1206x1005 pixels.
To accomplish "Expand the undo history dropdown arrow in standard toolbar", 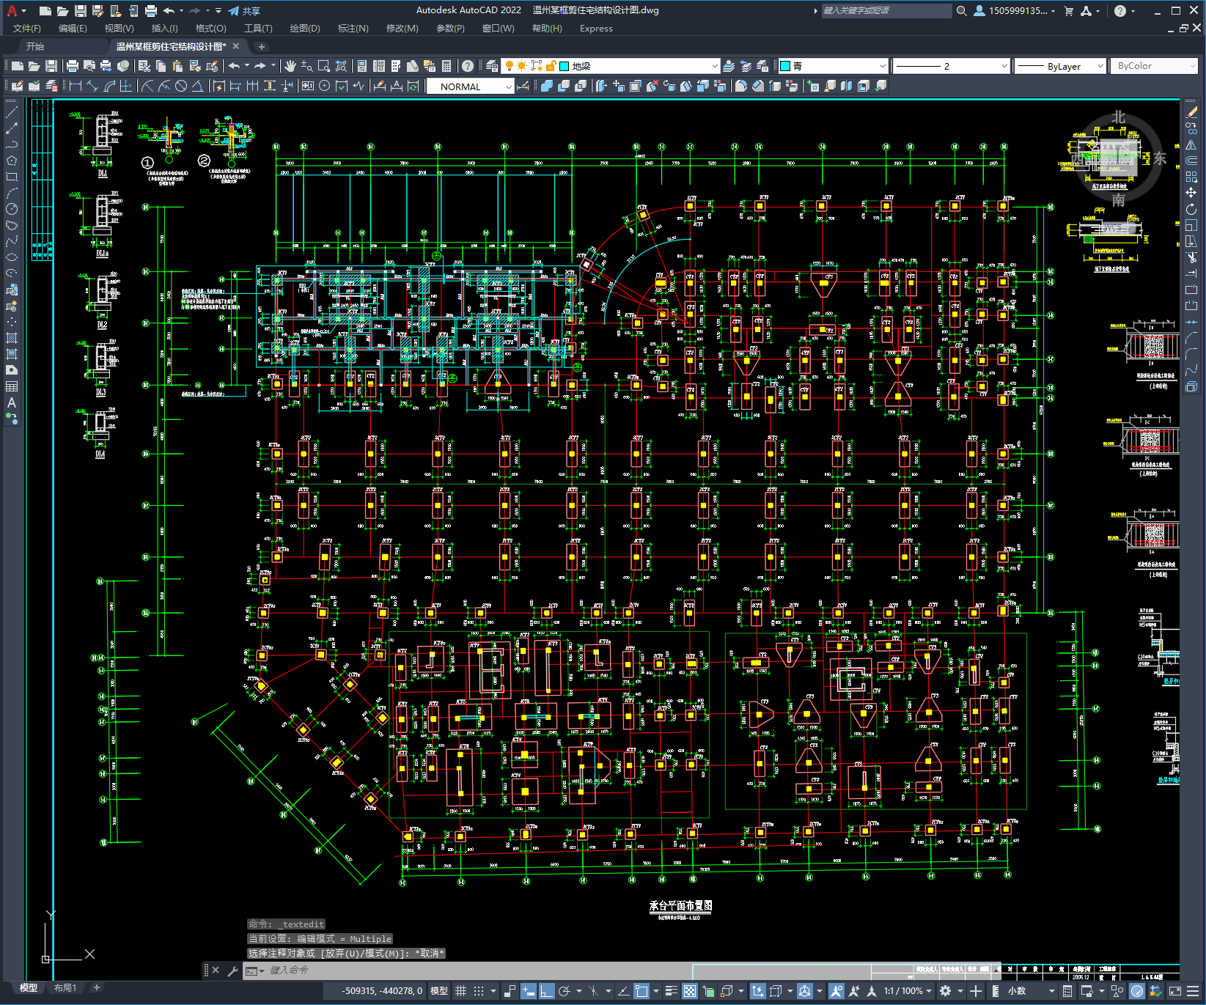I will [x=247, y=66].
